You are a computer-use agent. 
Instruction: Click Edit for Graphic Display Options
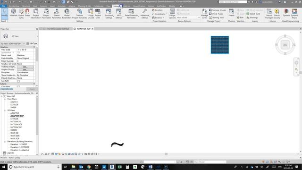[25, 69]
